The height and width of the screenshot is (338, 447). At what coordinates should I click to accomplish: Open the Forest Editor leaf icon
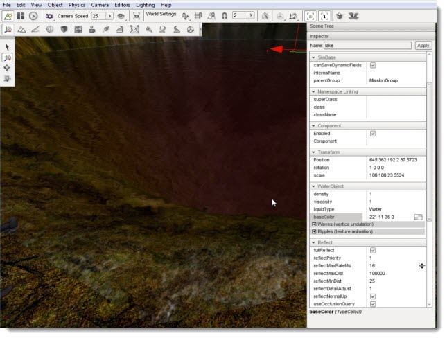pos(106,29)
